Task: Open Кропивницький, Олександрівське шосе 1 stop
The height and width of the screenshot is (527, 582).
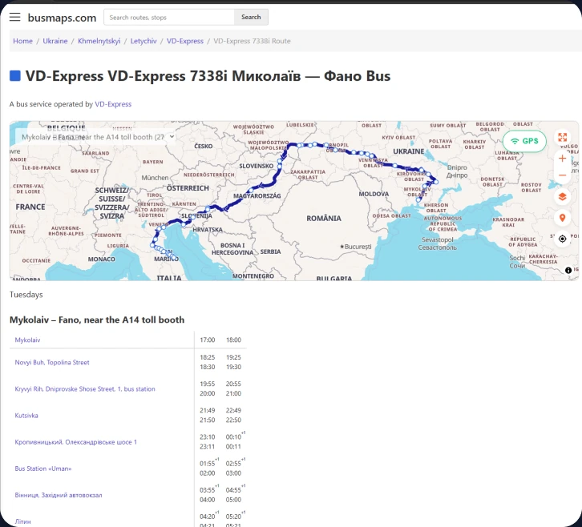Action: pyautogui.click(x=75, y=442)
